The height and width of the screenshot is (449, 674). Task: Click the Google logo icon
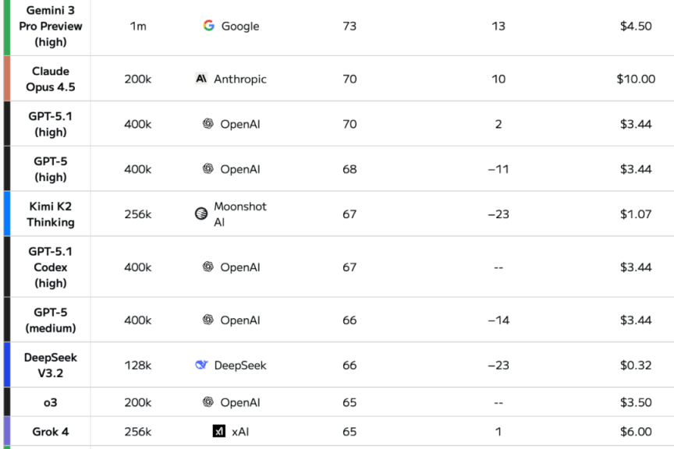point(208,26)
